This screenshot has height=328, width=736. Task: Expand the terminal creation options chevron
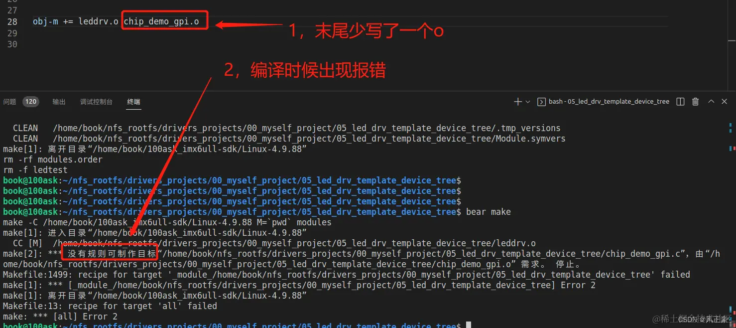pyautogui.click(x=527, y=101)
